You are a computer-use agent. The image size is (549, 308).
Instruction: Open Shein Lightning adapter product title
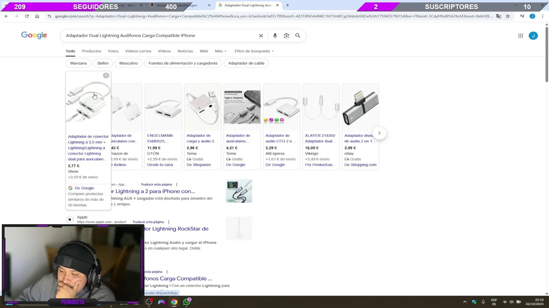(x=88, y=148)
